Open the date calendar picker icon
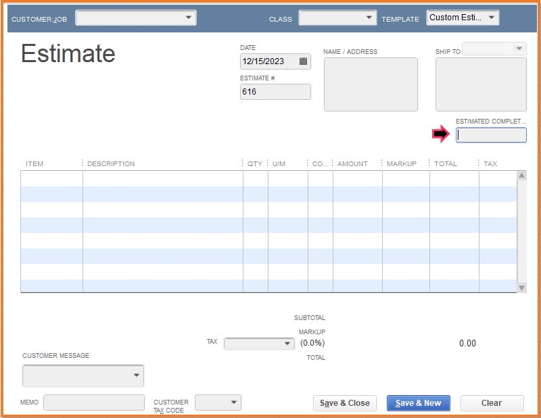Viewport: 541px width, 418px height. coord(303,61)
